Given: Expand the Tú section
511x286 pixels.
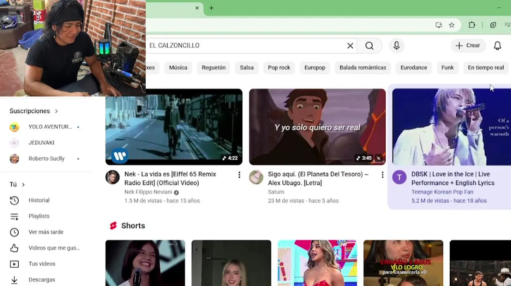Looking at the screenshot, I should pyautogui.click(x=17, y=184).
